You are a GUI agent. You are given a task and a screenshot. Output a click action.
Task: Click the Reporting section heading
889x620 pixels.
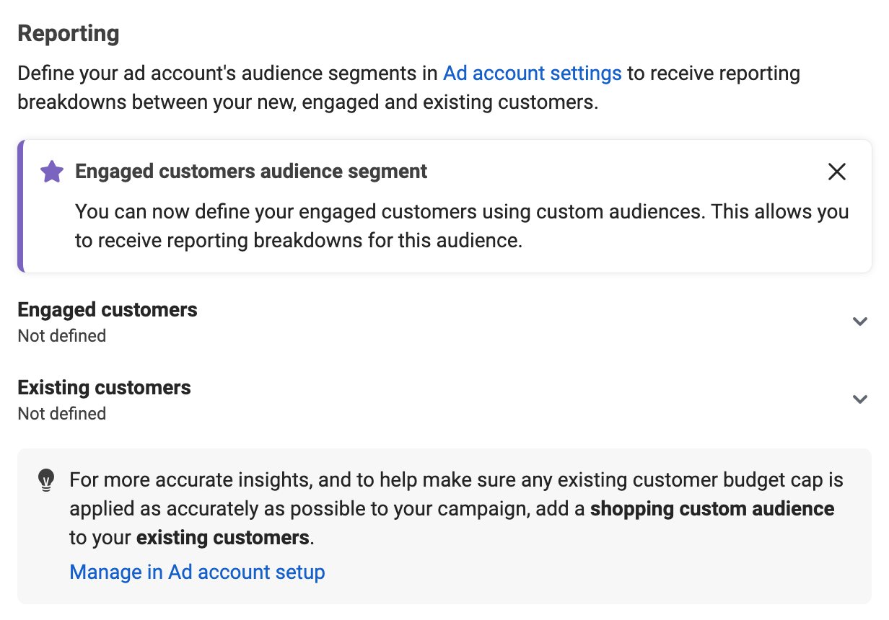69,34
